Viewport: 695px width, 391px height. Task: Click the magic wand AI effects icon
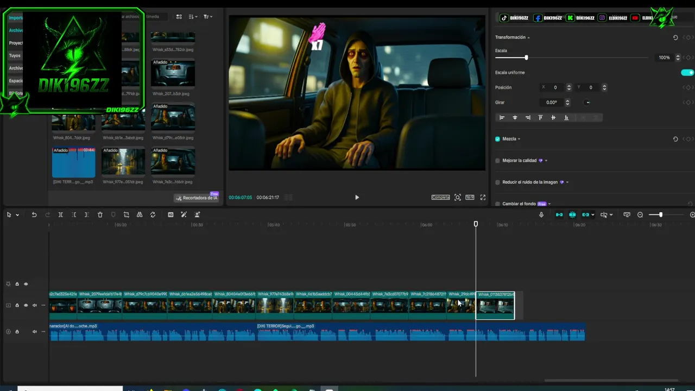[184, 215]
